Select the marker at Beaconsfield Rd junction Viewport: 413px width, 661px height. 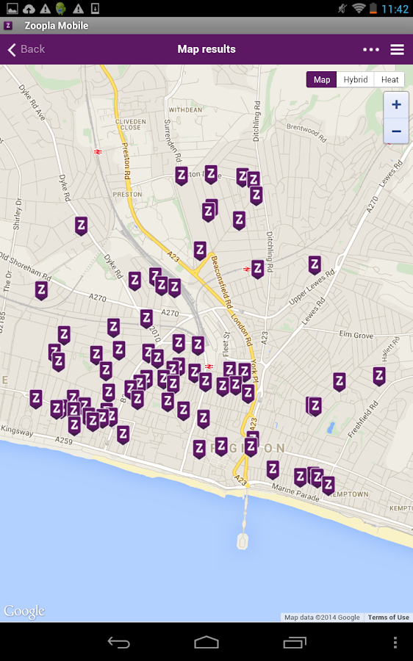coord(200,251)
